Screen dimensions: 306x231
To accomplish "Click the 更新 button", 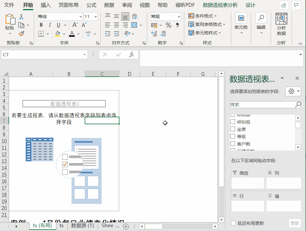I will click(x=295, y=223).
